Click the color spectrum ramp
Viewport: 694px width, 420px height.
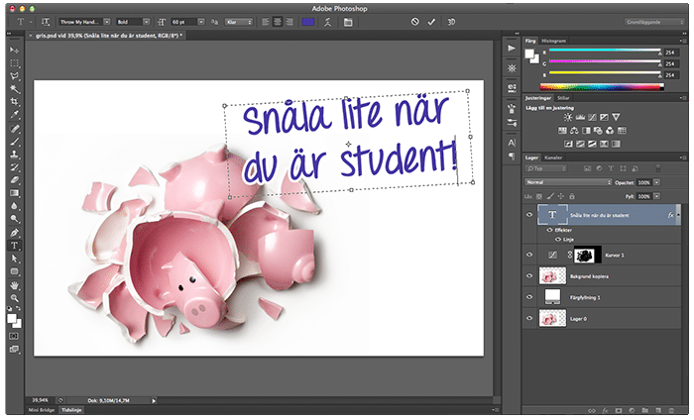(602, 87)
